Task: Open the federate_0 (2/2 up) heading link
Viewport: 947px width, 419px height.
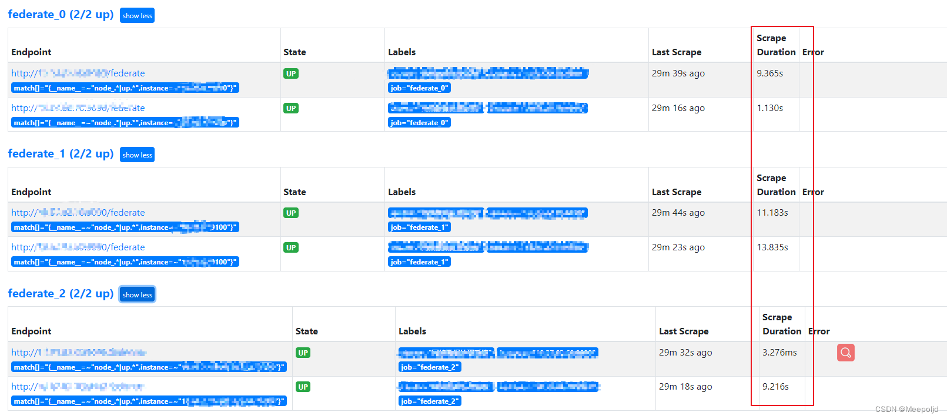Action: click(61, 15)
